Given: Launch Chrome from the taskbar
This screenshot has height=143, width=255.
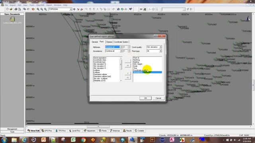Looking at the screenshot, I should tap(83, 140).
